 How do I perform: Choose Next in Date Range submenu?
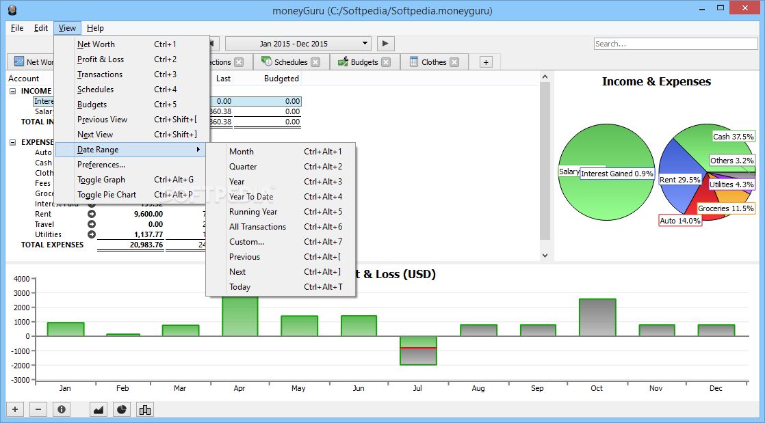[281, 272]
